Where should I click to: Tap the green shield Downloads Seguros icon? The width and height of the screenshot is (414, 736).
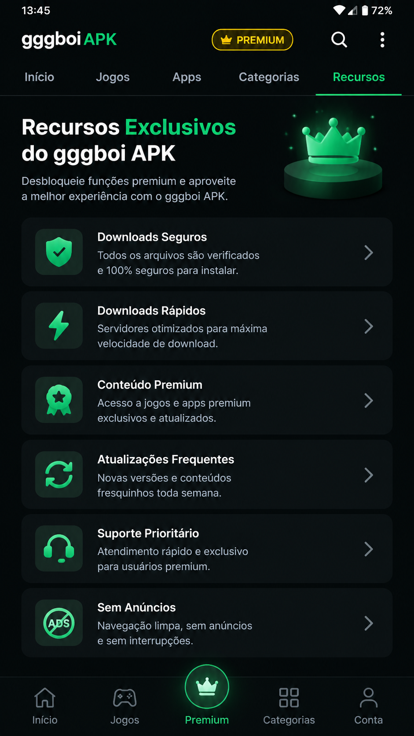coord(59,252)
